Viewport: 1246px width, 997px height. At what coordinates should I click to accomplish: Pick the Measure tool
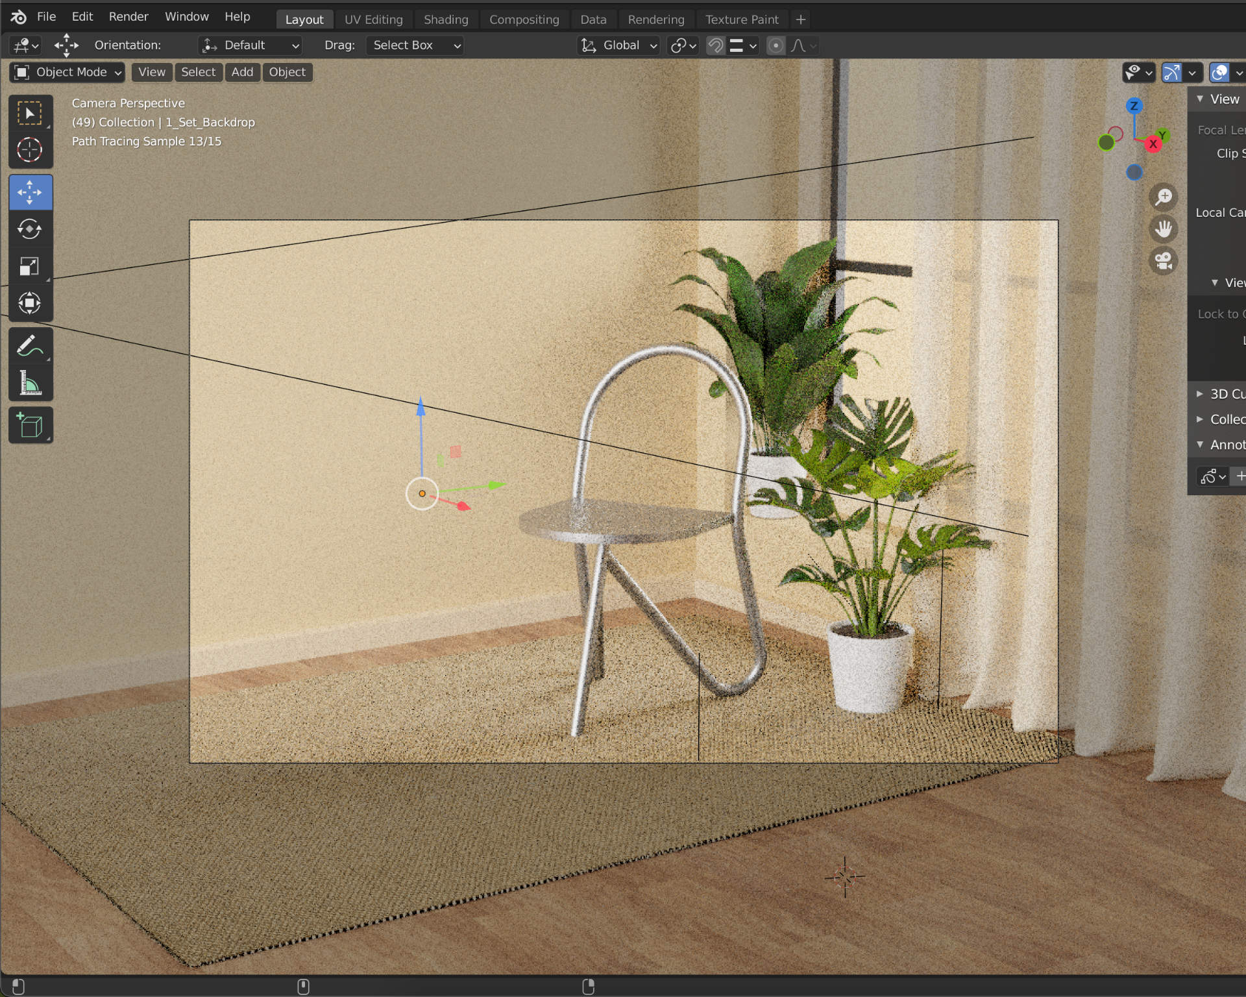pos(30,383)
